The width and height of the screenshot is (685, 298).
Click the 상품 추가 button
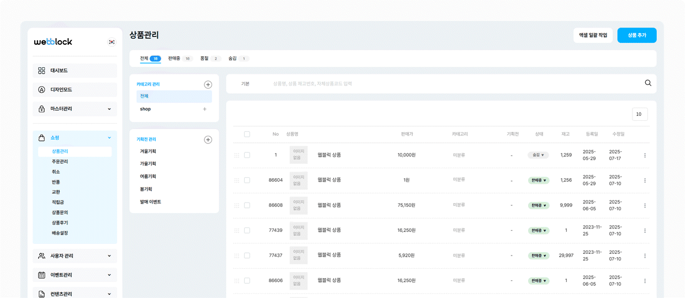(x=636, y=35)
